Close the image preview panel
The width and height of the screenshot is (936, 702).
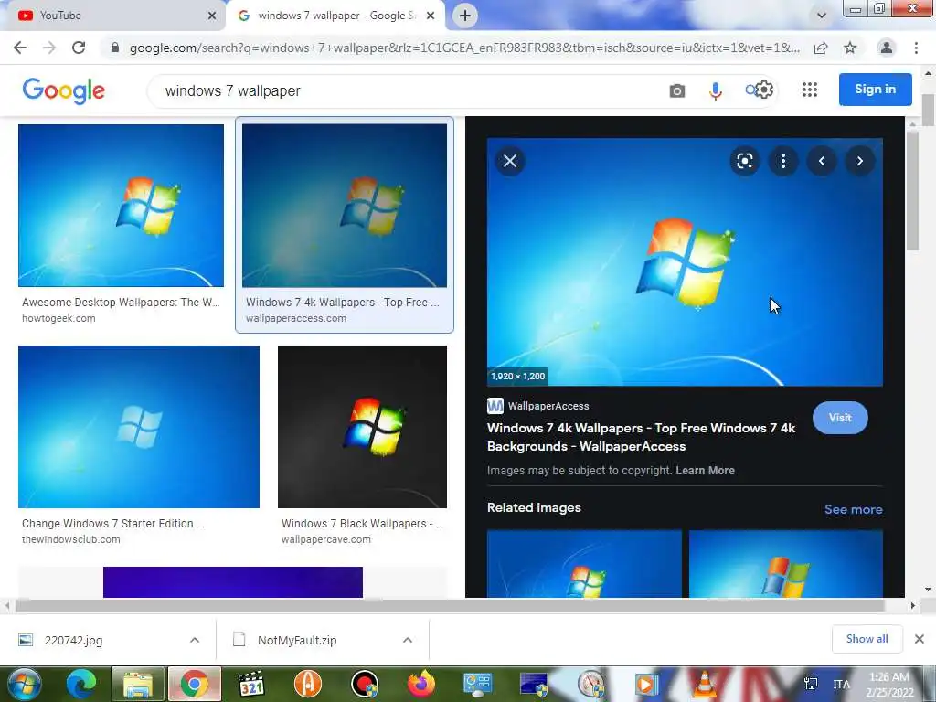510,161
